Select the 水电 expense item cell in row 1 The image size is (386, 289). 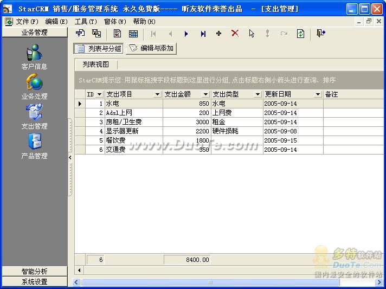click(134, 104)
